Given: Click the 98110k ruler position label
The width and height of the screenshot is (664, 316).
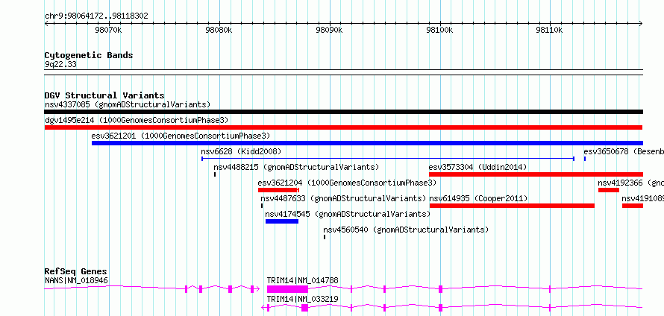Looking at the screenshot, I should [549, 31].
